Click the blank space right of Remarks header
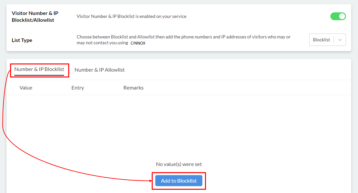The width and height of the screenshot is (358, 193). 244,88
